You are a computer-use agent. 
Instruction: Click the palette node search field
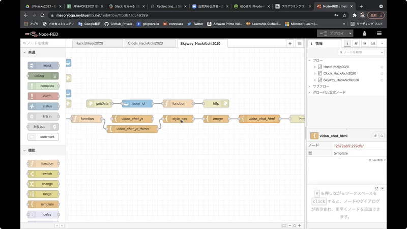click(x=43, y=43)
